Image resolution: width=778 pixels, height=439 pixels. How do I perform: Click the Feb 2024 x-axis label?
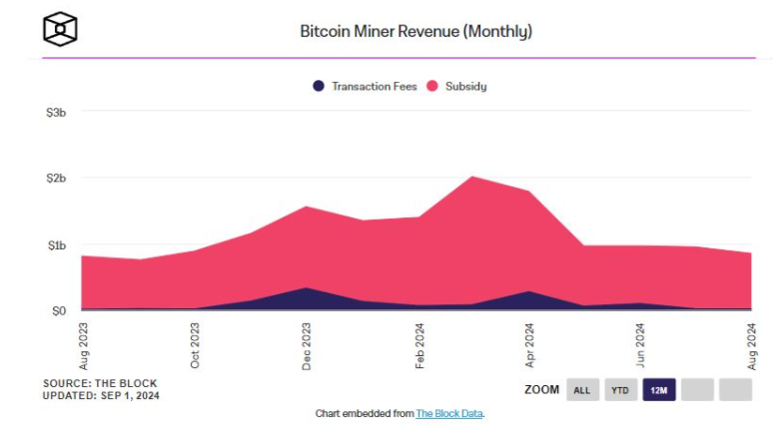(x=418, y=344)
